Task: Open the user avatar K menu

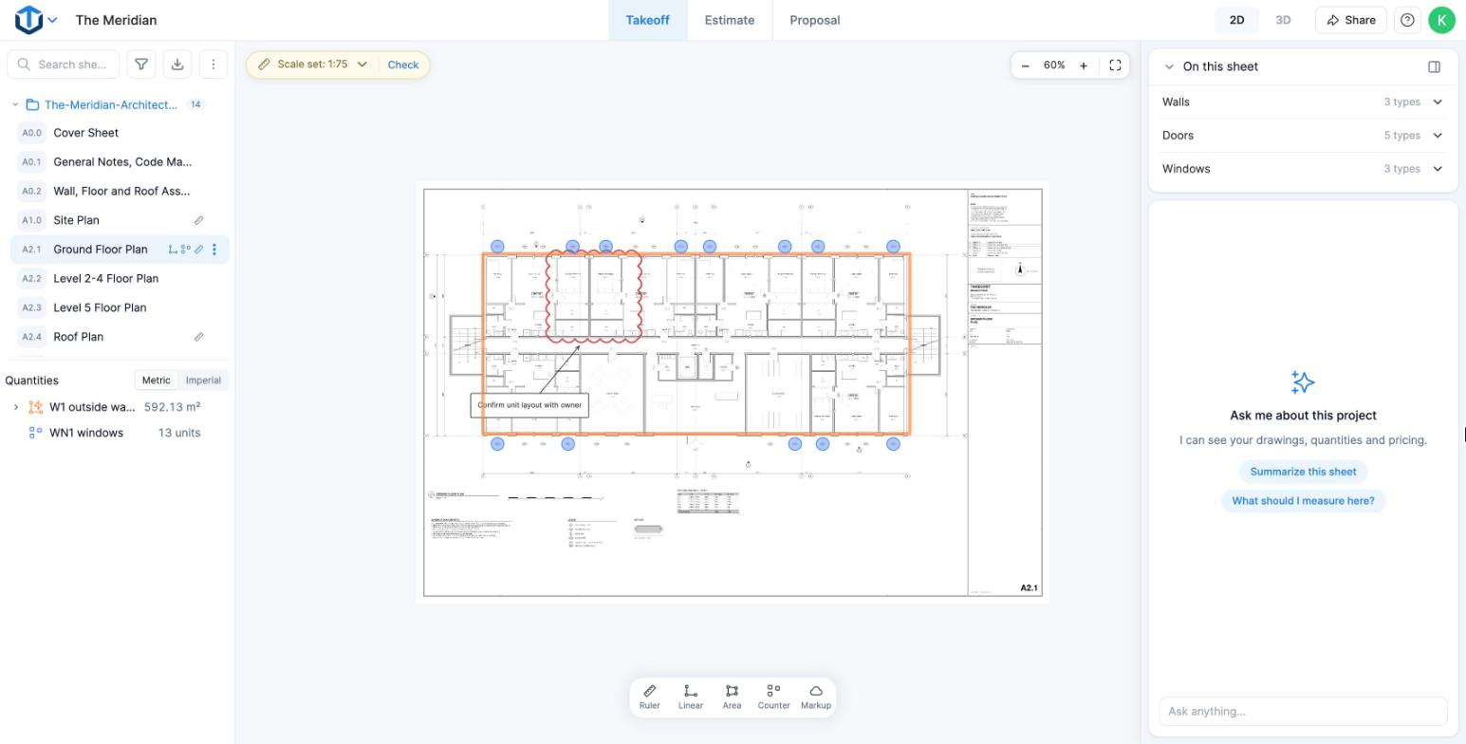Action: click(1441, 20)
